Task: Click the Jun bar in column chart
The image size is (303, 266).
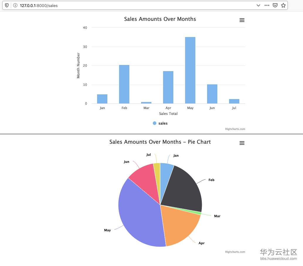Action: pyautogui.click(x=212, y=94)
